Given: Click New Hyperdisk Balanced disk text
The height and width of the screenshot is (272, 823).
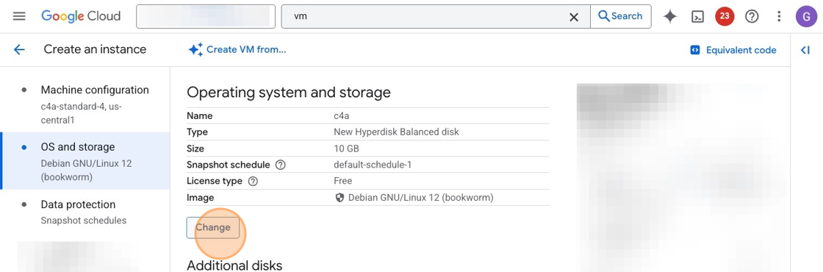Looking at the screenshot, I should click(x=396, y=132).
